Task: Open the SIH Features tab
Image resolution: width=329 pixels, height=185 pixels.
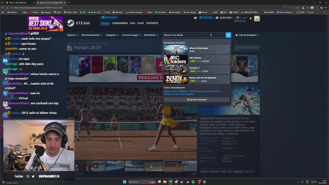Action: click(x=109, y=17)
